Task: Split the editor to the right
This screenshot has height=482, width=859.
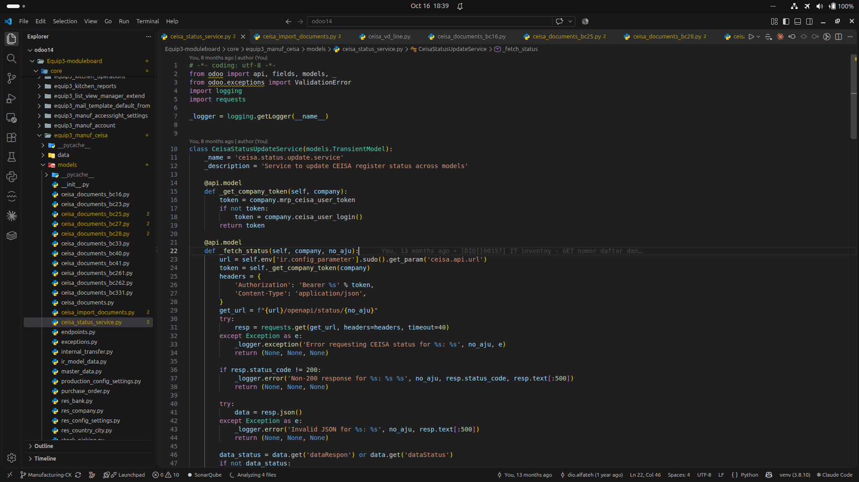Action: [x=838, y=37]
